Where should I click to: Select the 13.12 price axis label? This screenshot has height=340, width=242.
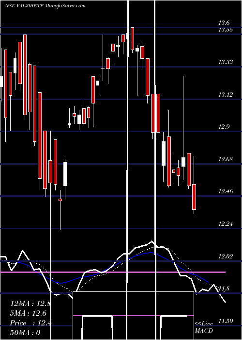tap(226, 95)
